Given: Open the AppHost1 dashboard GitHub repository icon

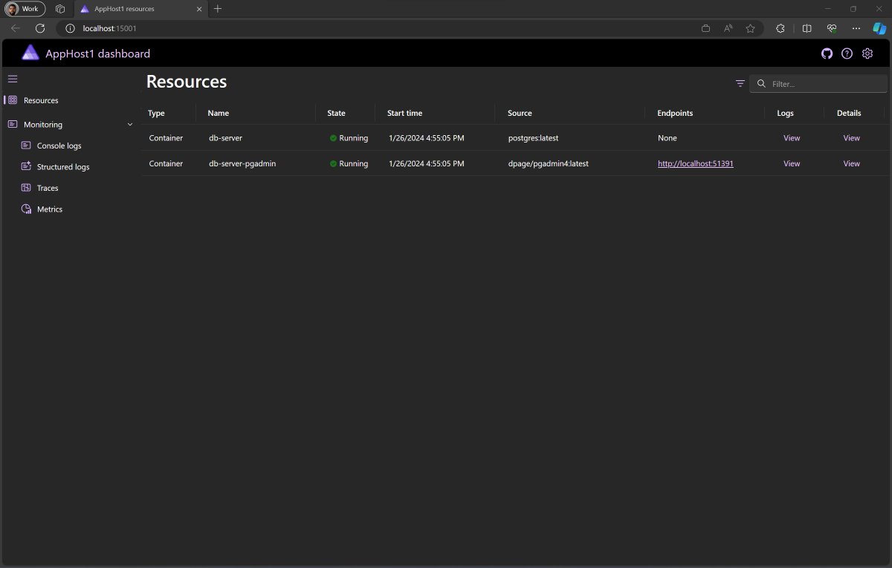Looking at the screenshot, I should coord(827,53).
